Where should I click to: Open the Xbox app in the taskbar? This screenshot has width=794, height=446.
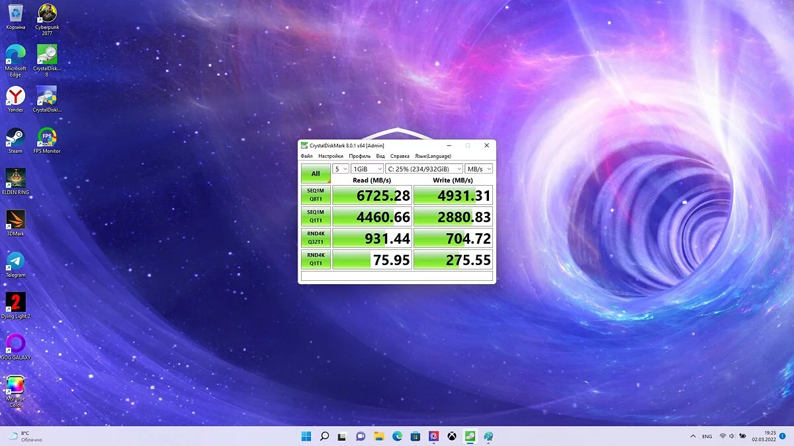coord(451,436)
